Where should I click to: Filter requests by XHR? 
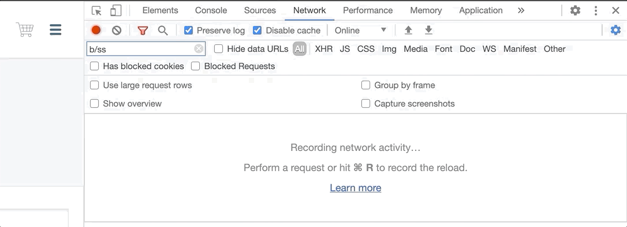click(323, 49)
